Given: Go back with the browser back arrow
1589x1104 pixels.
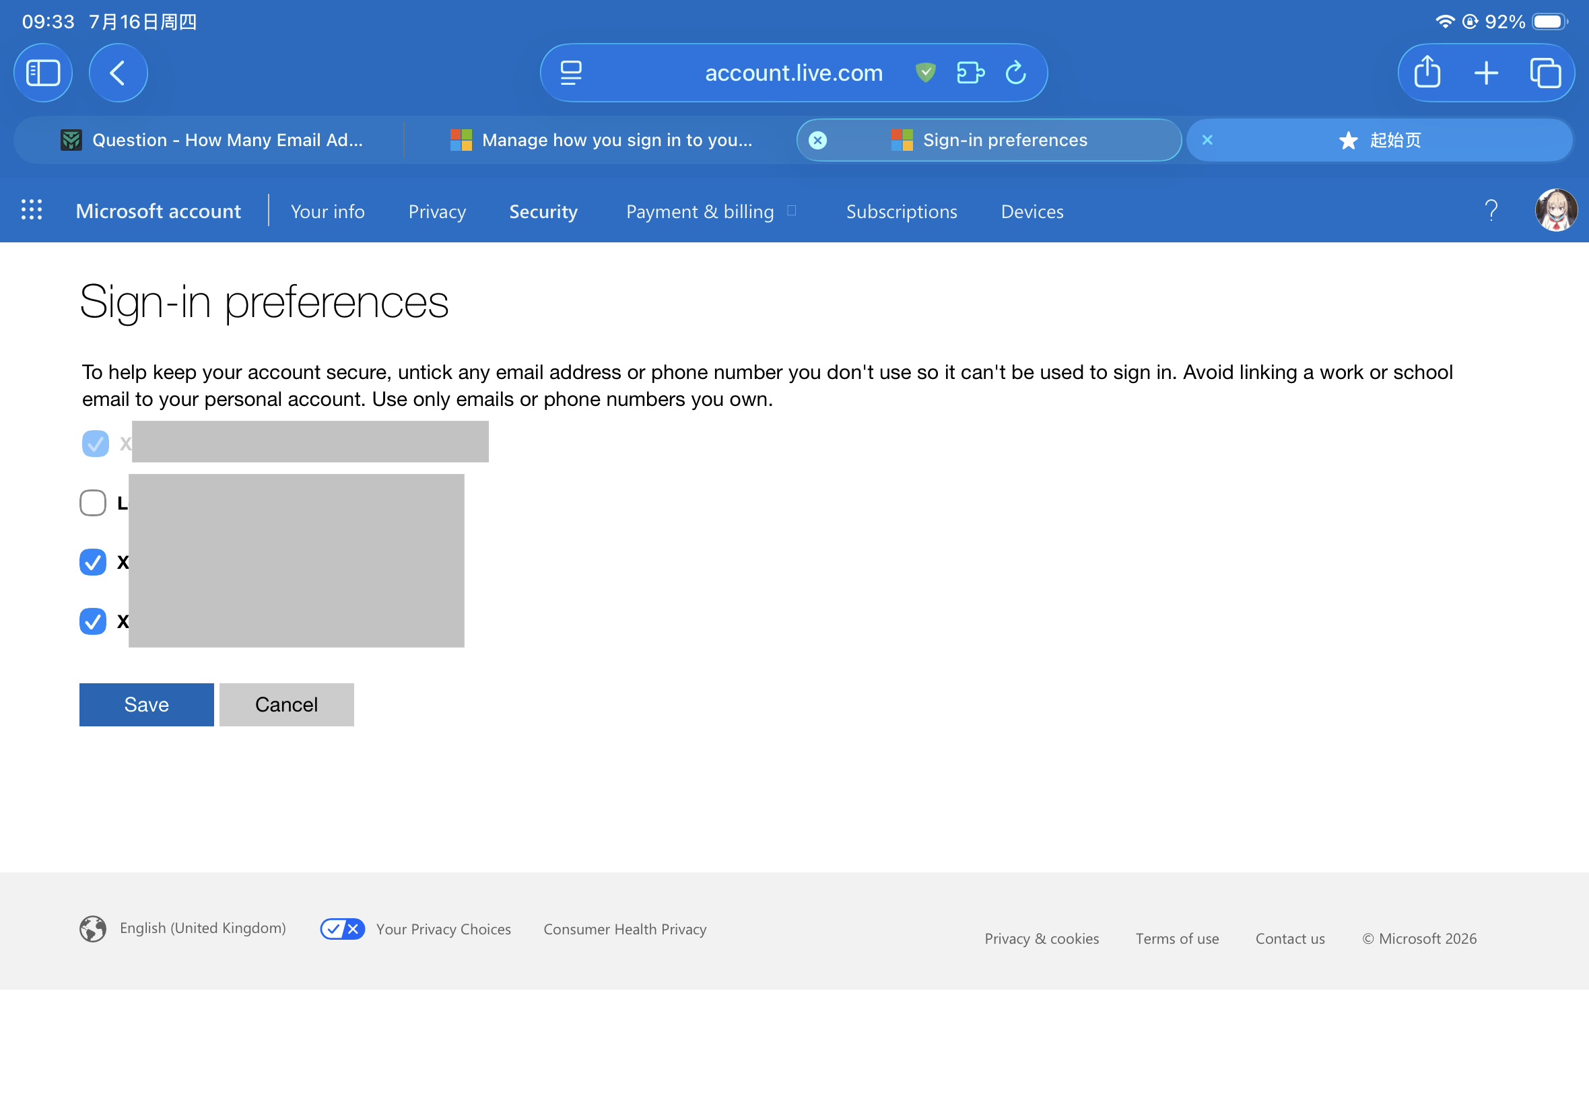Looking at the screenshot, I should click(x=119, y=73).
